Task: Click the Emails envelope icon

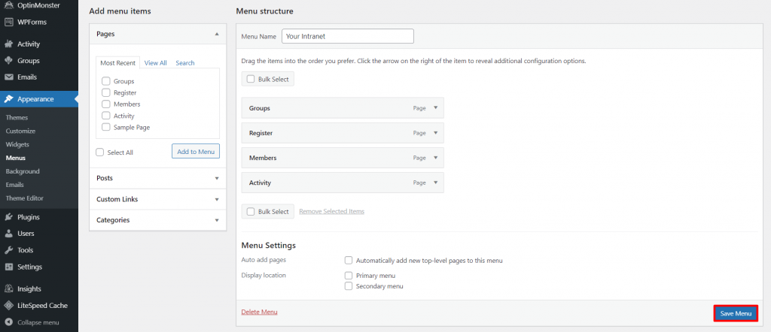Action: pyautogui.click(x=9, y=77)
